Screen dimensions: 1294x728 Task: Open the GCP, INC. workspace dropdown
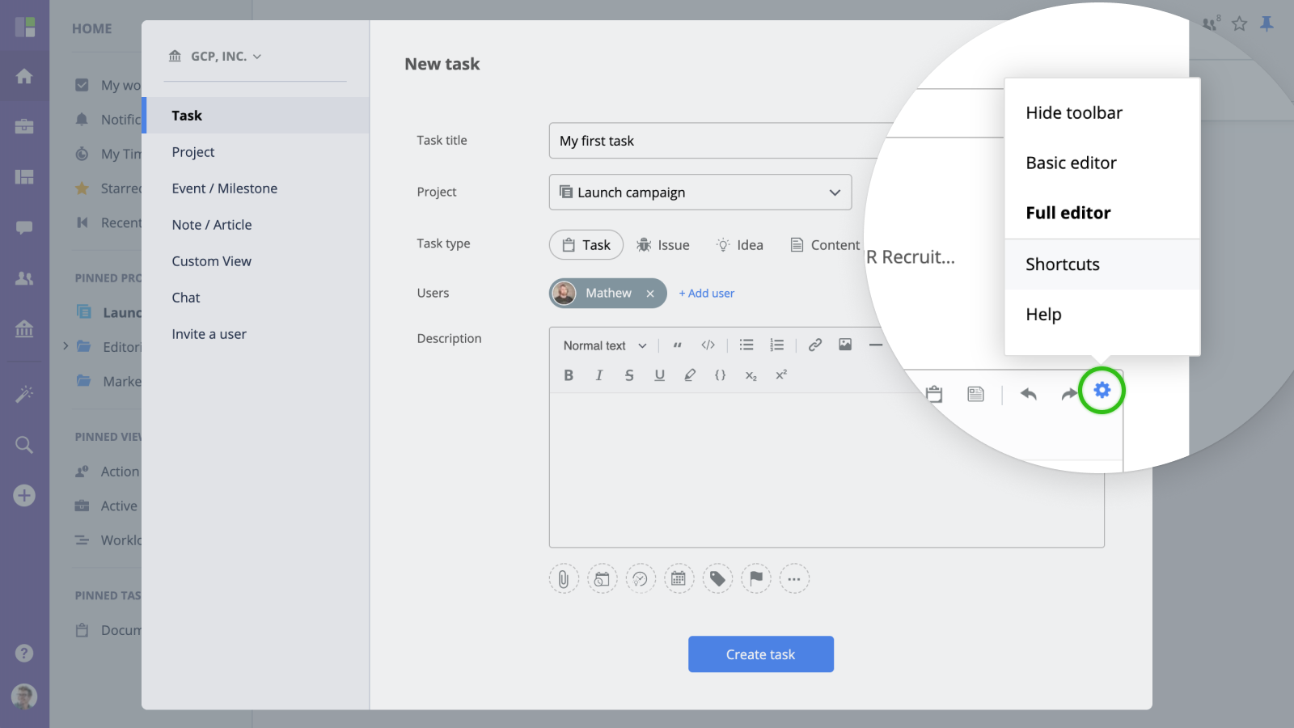coord(216,57)
